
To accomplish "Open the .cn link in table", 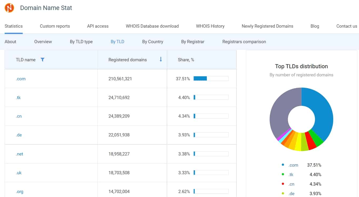I will [x=19, y=116].
